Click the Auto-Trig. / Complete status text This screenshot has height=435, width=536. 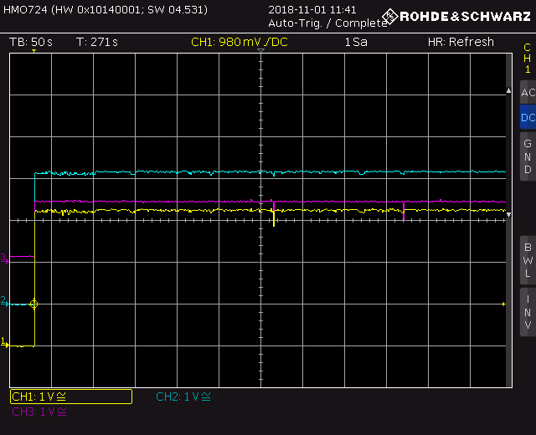pyautogui.click(x=327, y=23)
